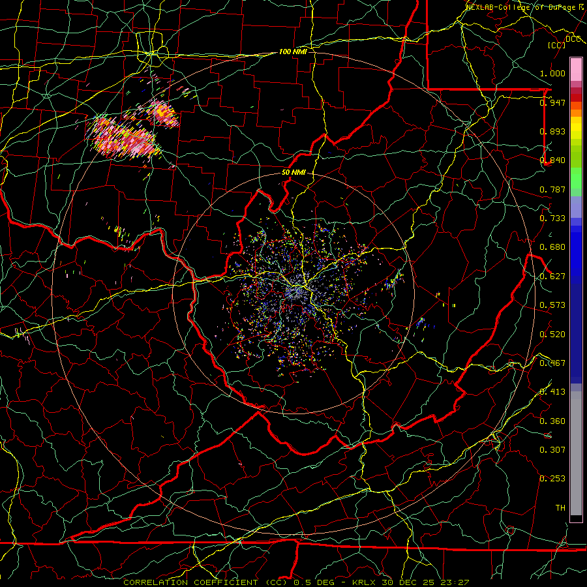Click the [CC] legend heading
Viewport: 587px width, 587px height.
557,45
